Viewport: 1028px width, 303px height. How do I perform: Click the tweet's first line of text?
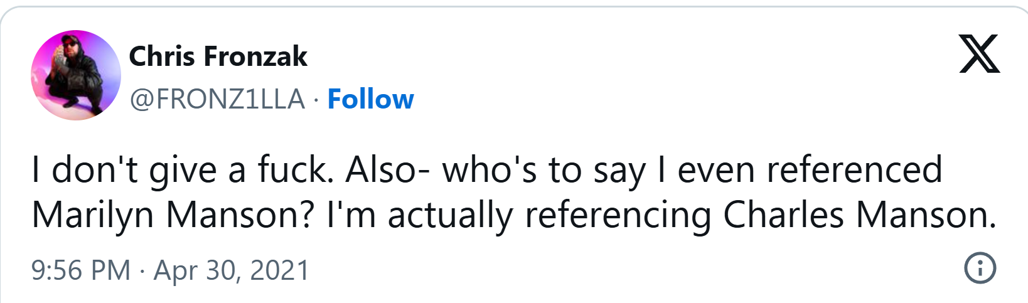486,170
